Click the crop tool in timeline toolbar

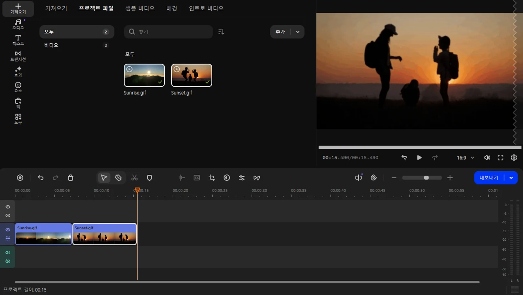pyautogui.click(x=212, y=178)
